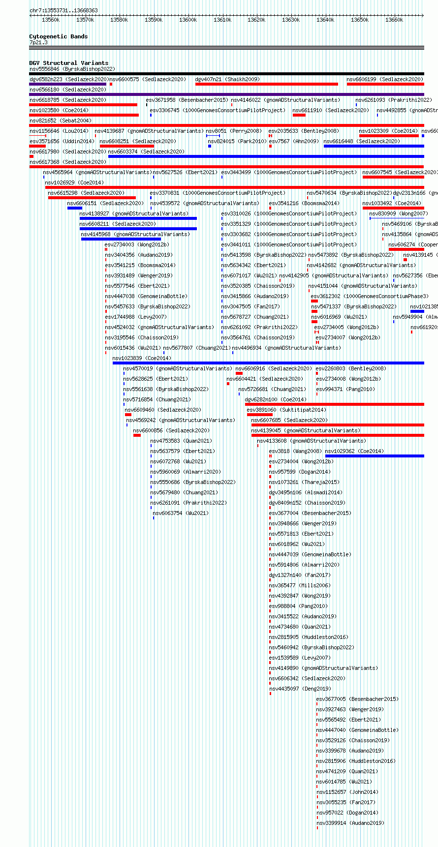Open nsv3399914 (Audano2019) variant

[350, 823]
